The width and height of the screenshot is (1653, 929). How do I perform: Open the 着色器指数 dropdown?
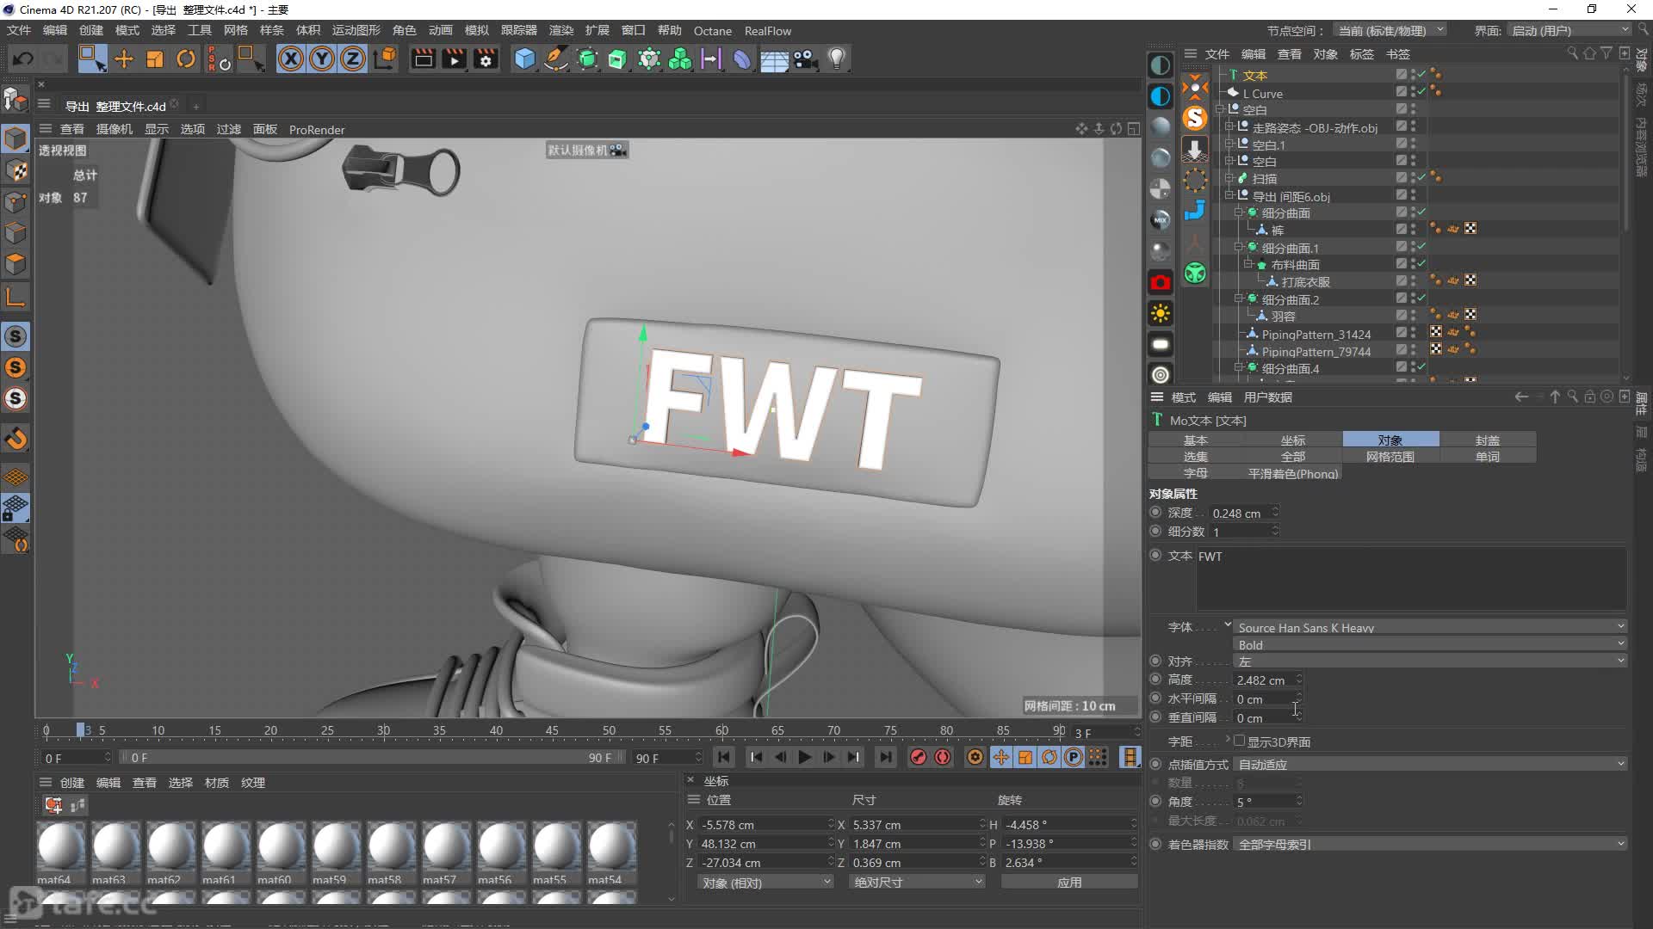pyautogui.click(x=1429, y=844)
